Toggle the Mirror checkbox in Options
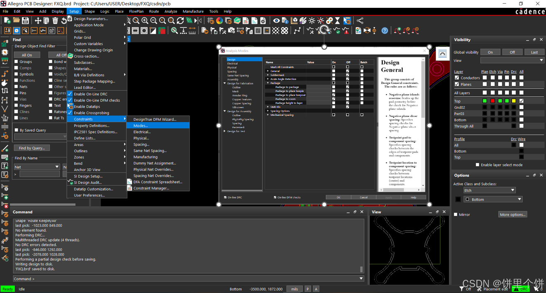Viewport: 546px width, 293px height. [x=456, y=214]
